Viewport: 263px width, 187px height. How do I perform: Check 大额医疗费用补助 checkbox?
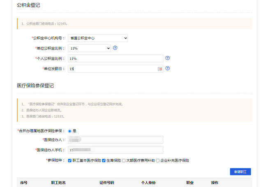click(124, 160)
